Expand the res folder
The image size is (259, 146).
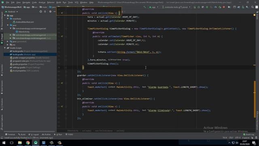(x=8, y=45)
